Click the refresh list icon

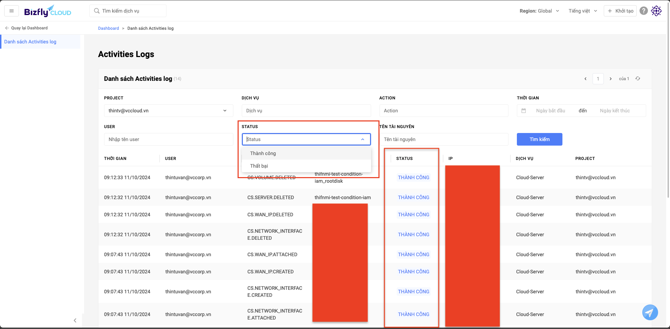638,79
